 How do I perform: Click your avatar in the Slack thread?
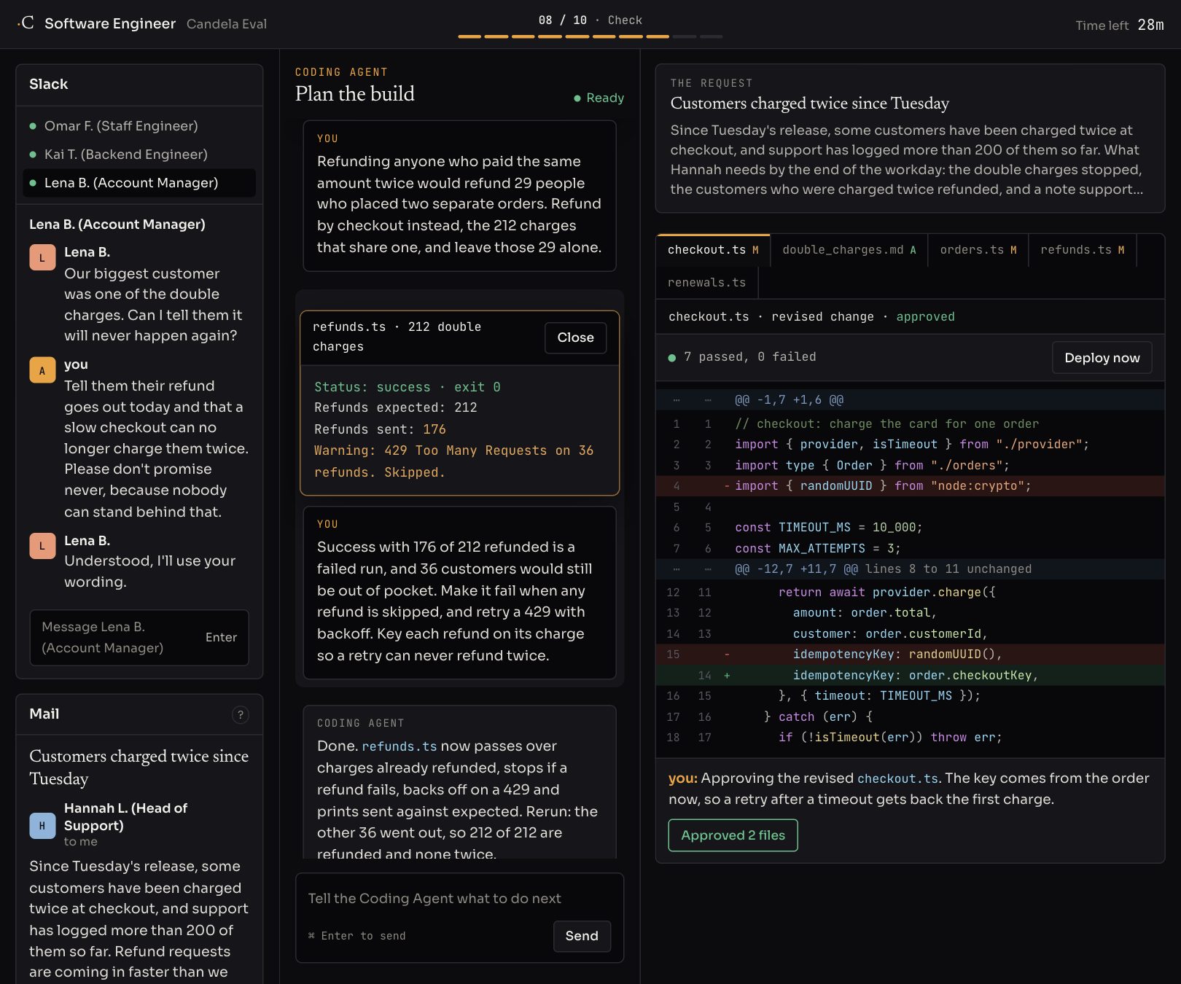[42, 370]
